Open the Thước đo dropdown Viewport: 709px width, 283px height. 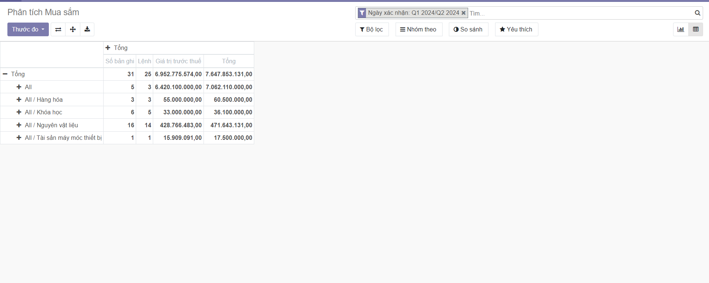(28, 30)
